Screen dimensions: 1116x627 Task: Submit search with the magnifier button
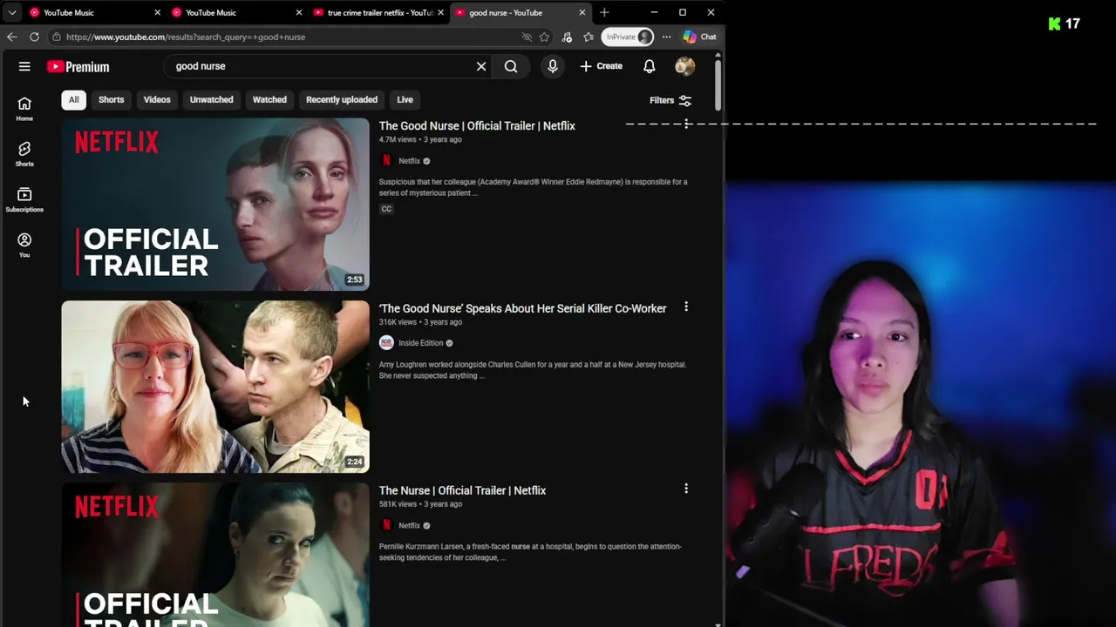[511, 66]
